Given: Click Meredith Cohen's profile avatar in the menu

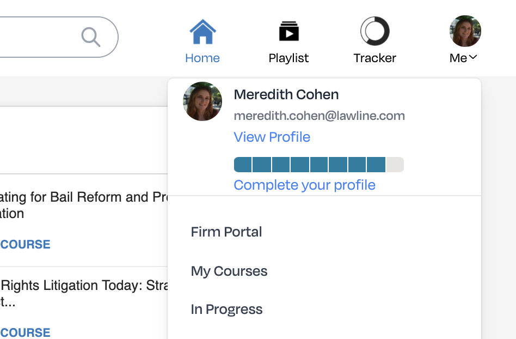Looking at the screenshot, I should point(202,101).
